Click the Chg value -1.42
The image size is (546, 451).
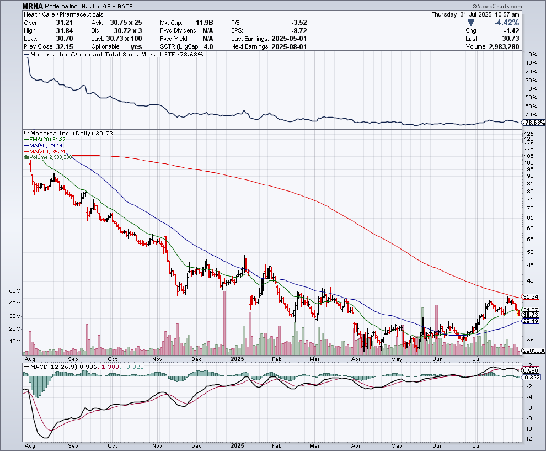click(x=511, y=31)
